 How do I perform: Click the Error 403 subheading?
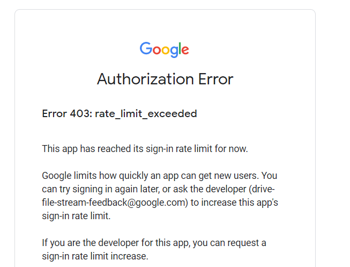(120, 114)
